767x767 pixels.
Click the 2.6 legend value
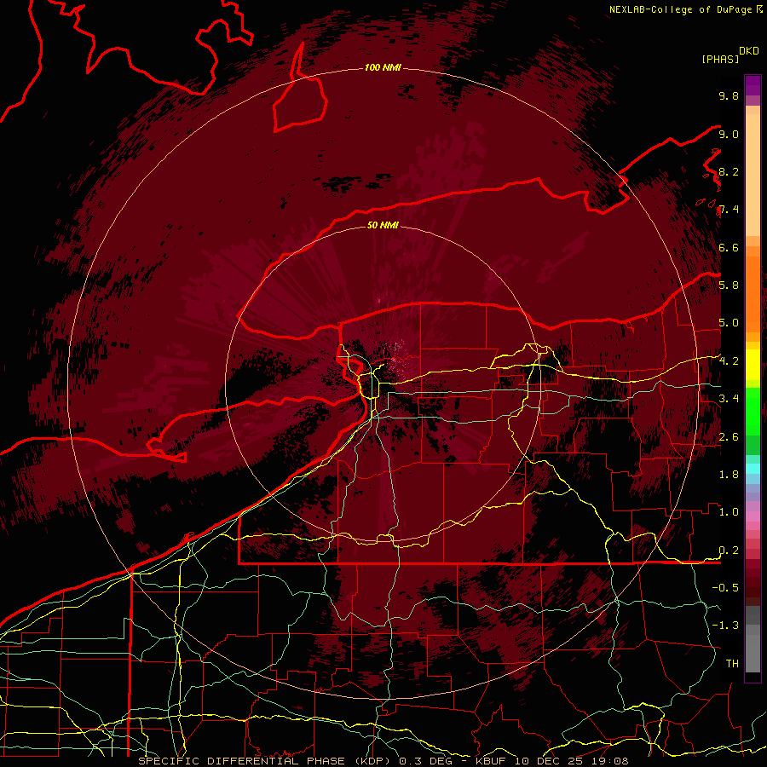pyautogui.click(x=729, y=437)
